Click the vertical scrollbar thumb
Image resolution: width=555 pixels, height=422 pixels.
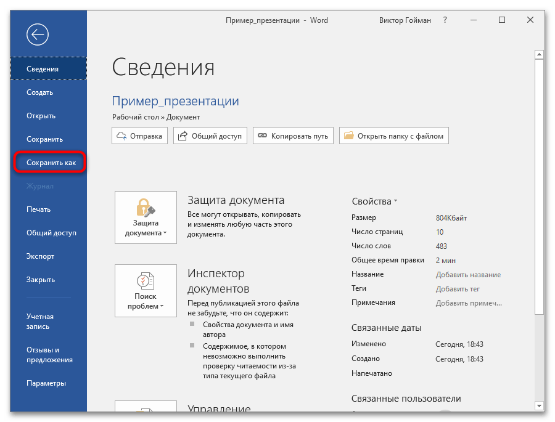539,187
